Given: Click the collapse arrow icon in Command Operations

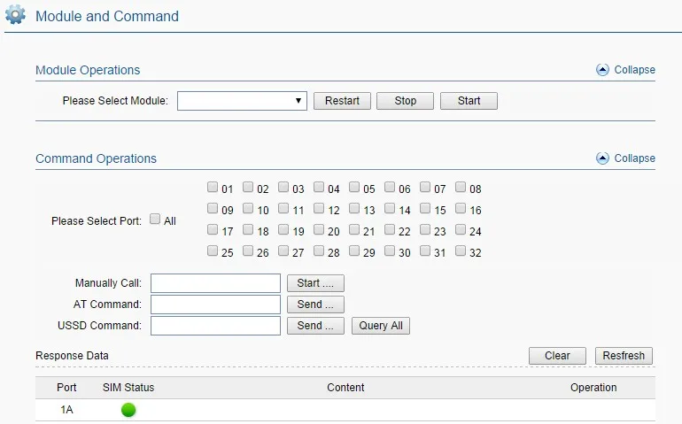Looking at the screenshot, I should pyautogui.click(x=603, y=158).
